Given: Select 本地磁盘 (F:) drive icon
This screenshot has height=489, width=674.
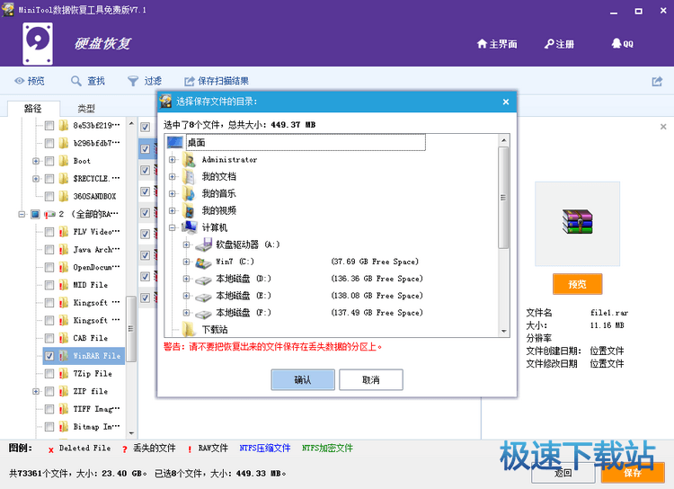Looking at the screenshot, I should tap(203, 313).
